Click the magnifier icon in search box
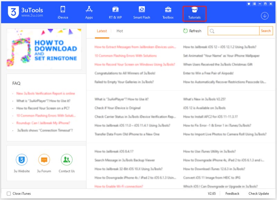Image resolution: width=277 pixels, height=200 pixels. 212,31
